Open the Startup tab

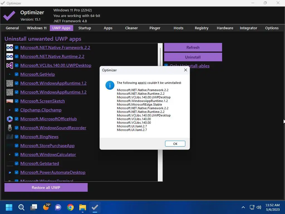coord(85,28)
